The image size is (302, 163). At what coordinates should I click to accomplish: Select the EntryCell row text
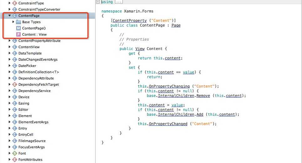tap(26, 135)
